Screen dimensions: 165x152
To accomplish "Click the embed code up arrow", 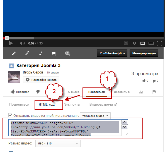I will pyautogui.click(x=125, y=122).
